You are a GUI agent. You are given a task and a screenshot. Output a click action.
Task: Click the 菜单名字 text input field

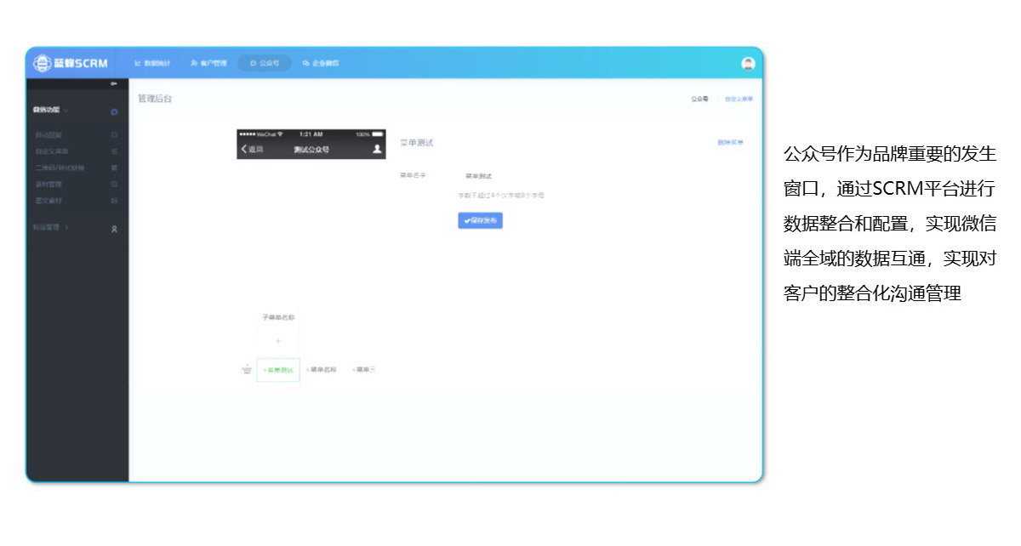click(x=502, y=176)
